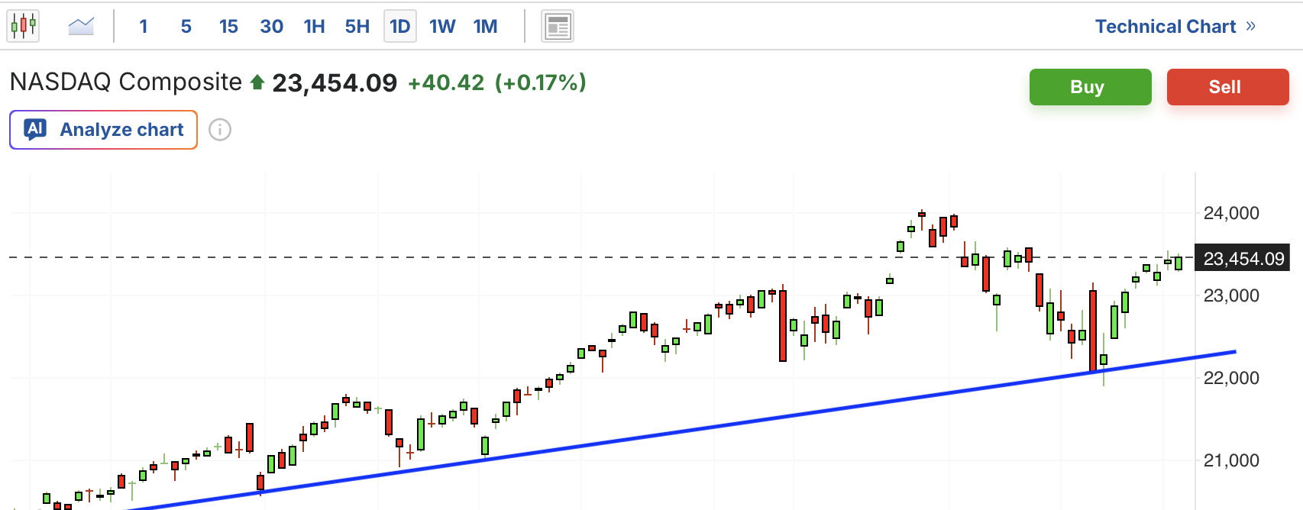Select the 1W timeframe
The image size is (1303, 510).
pos(442,27)
